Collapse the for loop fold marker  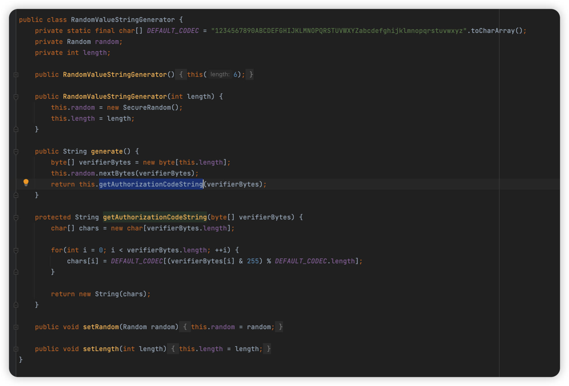click(x=16, y=250)
